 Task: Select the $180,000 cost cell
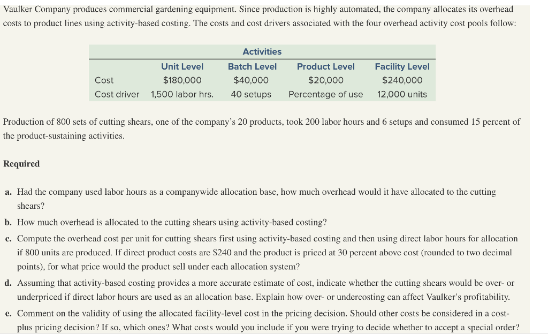pyautogui.click(x=182, y=80)
